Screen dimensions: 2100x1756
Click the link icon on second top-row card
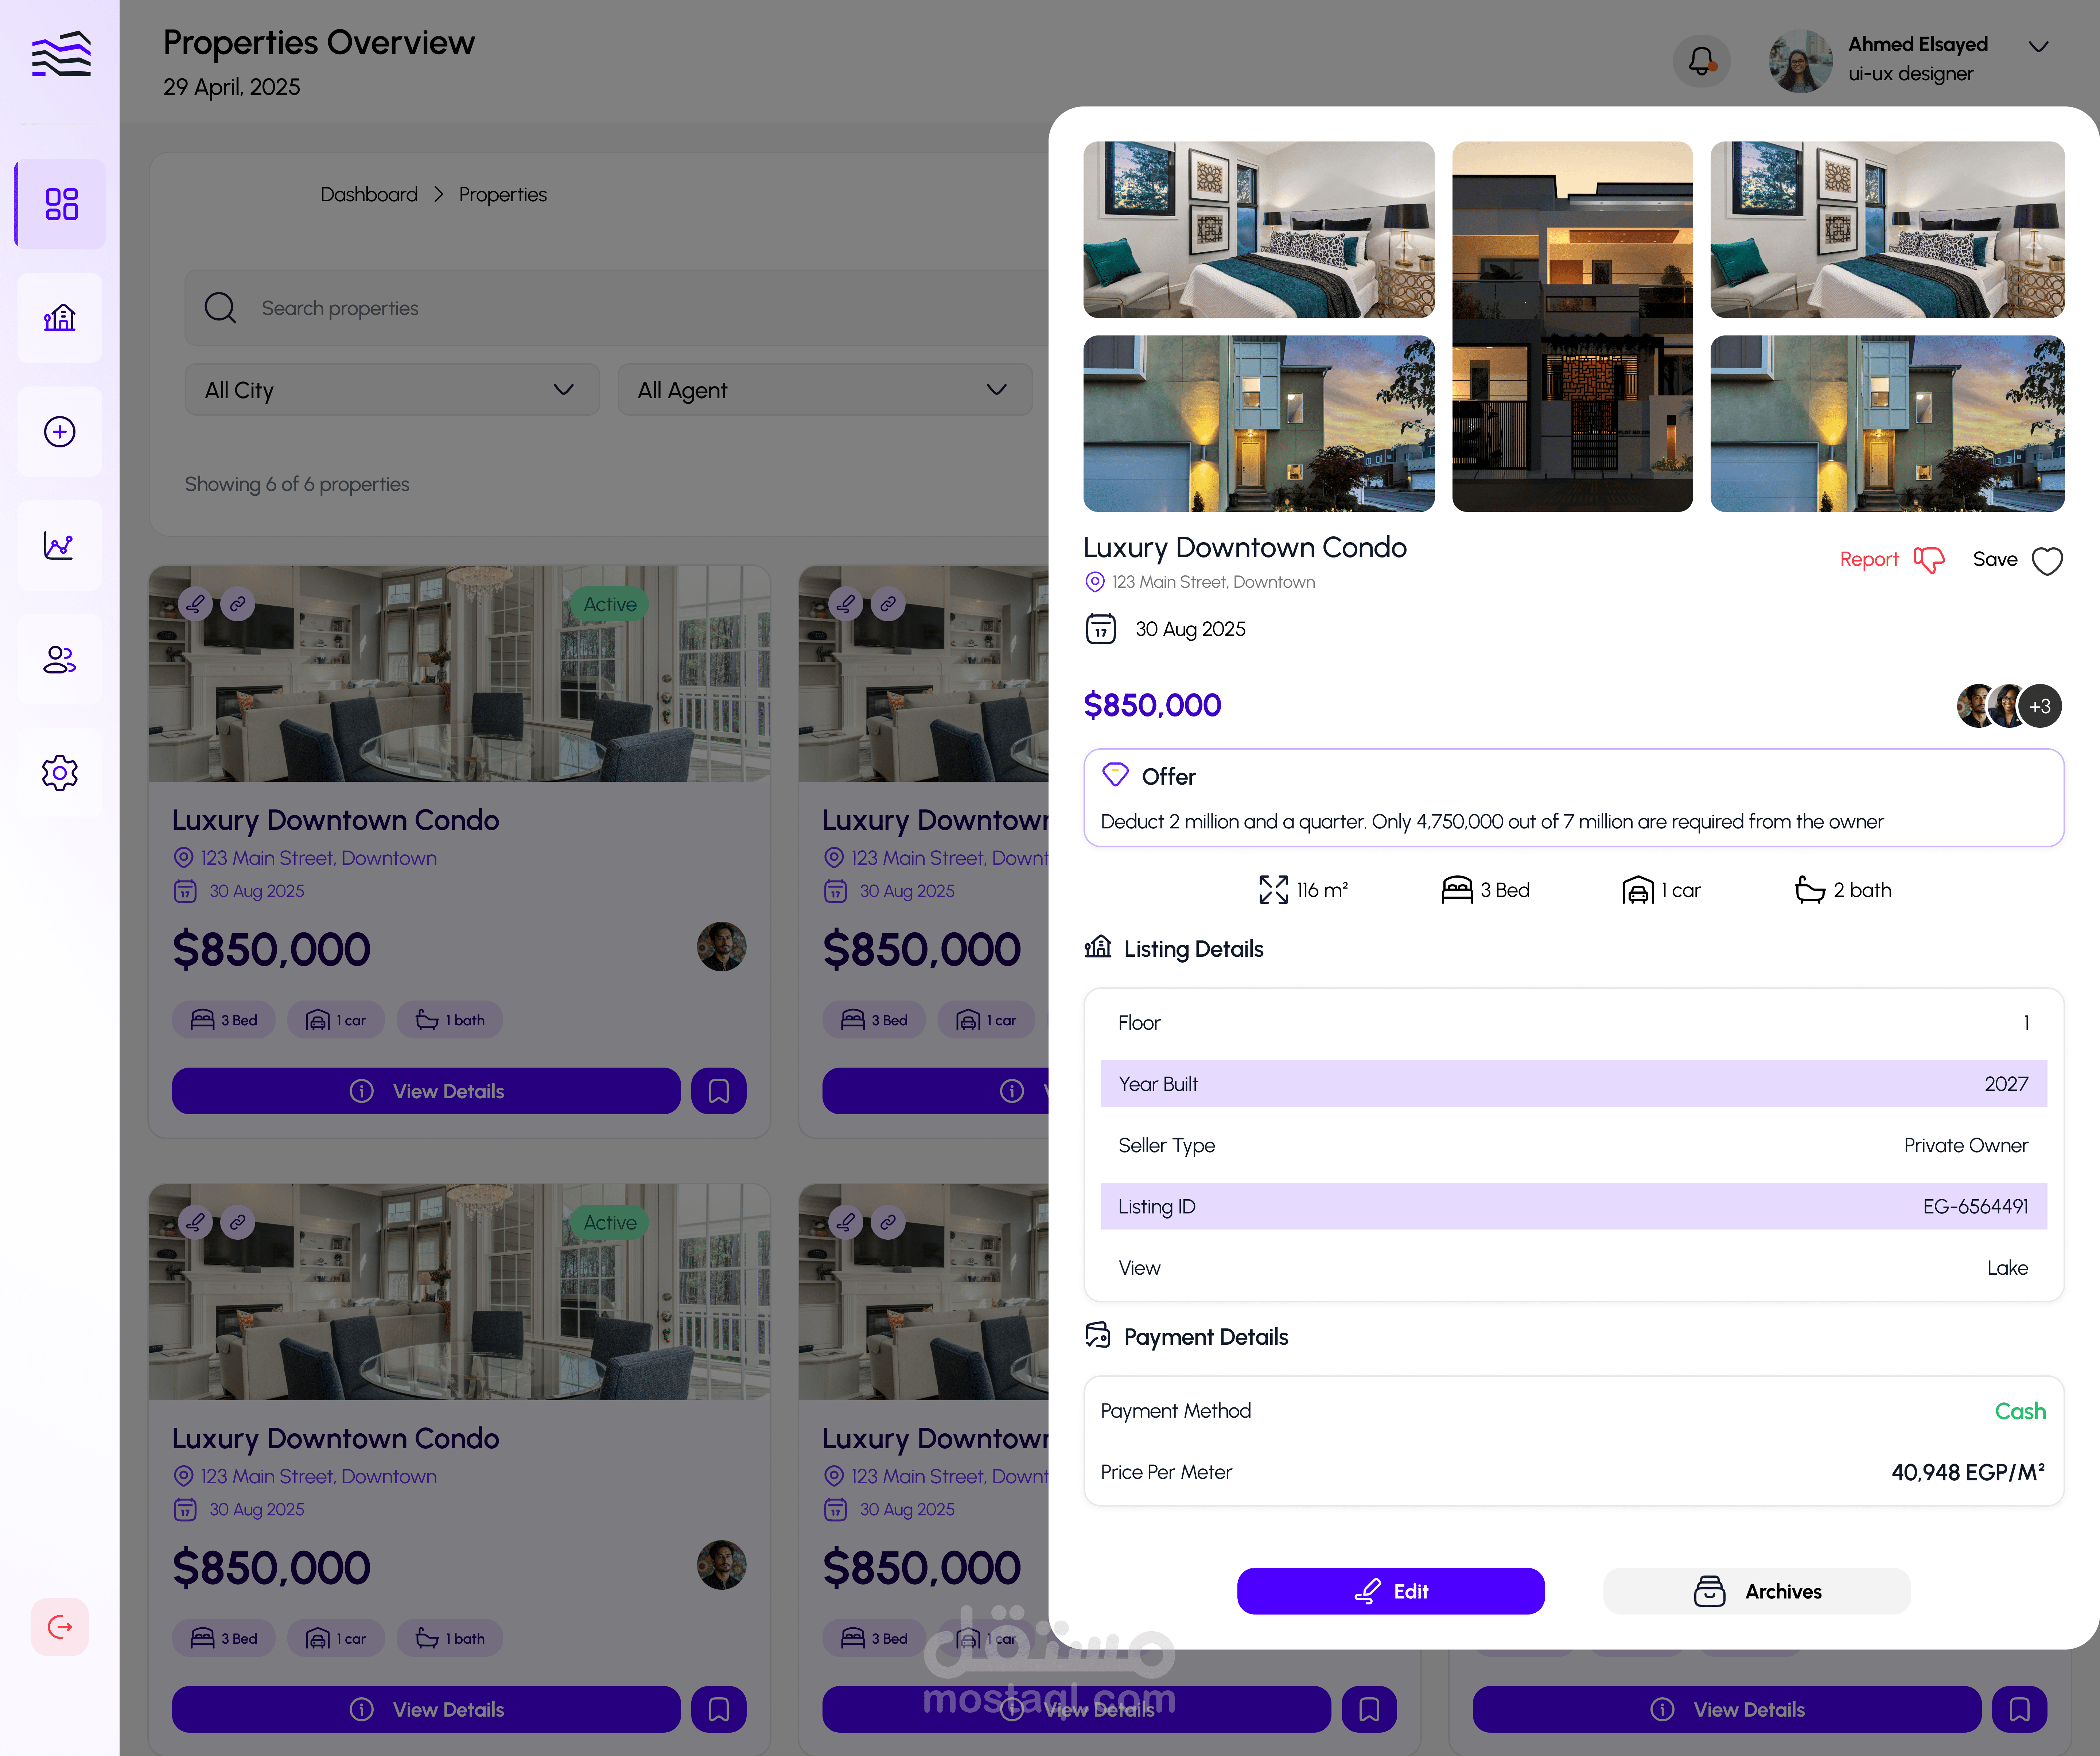[888, 604]
